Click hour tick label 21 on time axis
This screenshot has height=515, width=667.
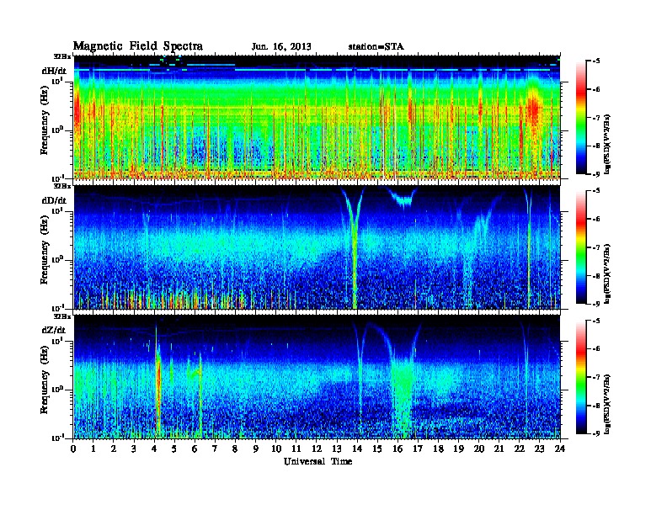(499, 449)
